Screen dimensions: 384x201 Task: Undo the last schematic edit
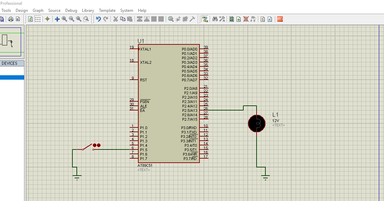(98, 19)
